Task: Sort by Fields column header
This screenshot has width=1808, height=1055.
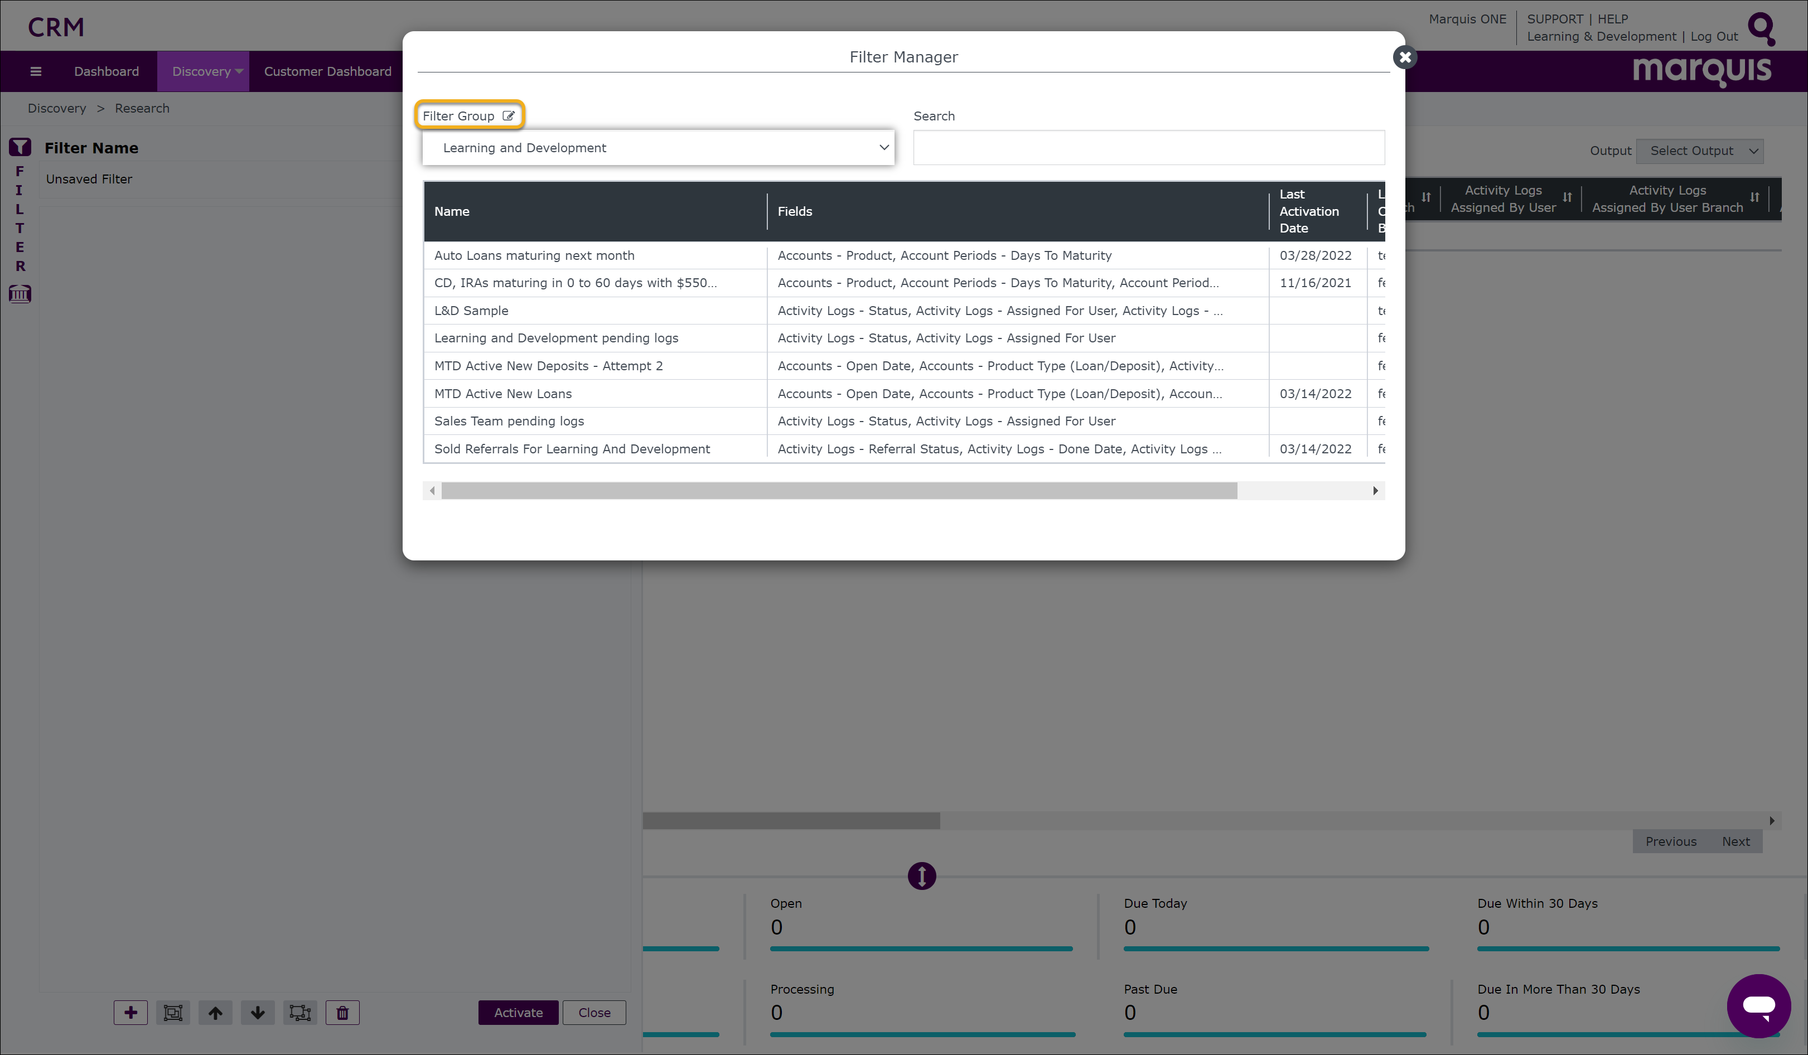Action: (x=1017, y=211)
